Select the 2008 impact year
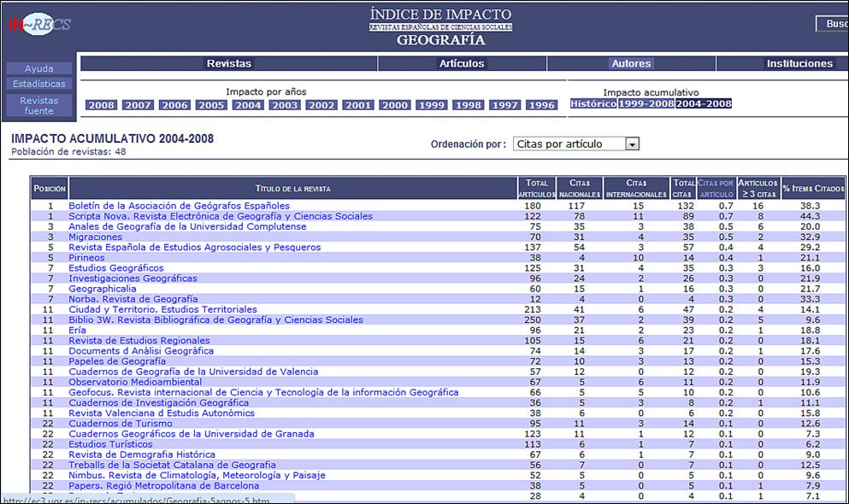The height and width of the screenshot is (504, 849). (101, 105)
